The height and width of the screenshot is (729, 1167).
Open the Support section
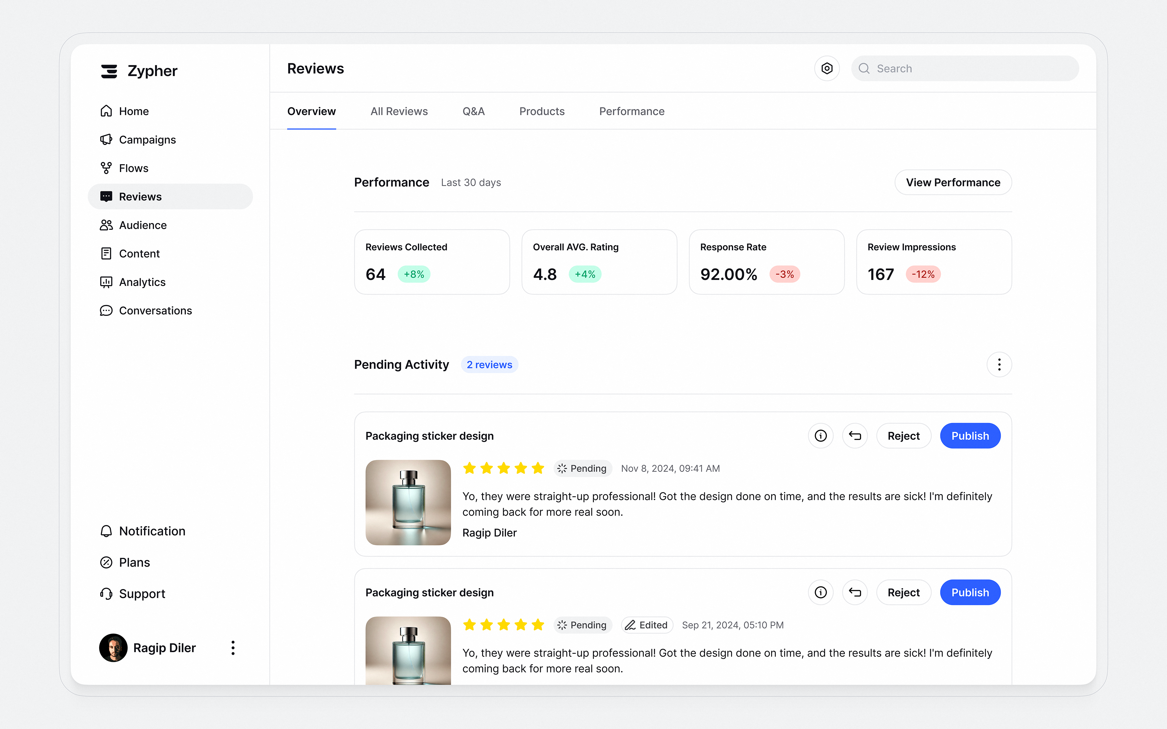coord(142,593)
